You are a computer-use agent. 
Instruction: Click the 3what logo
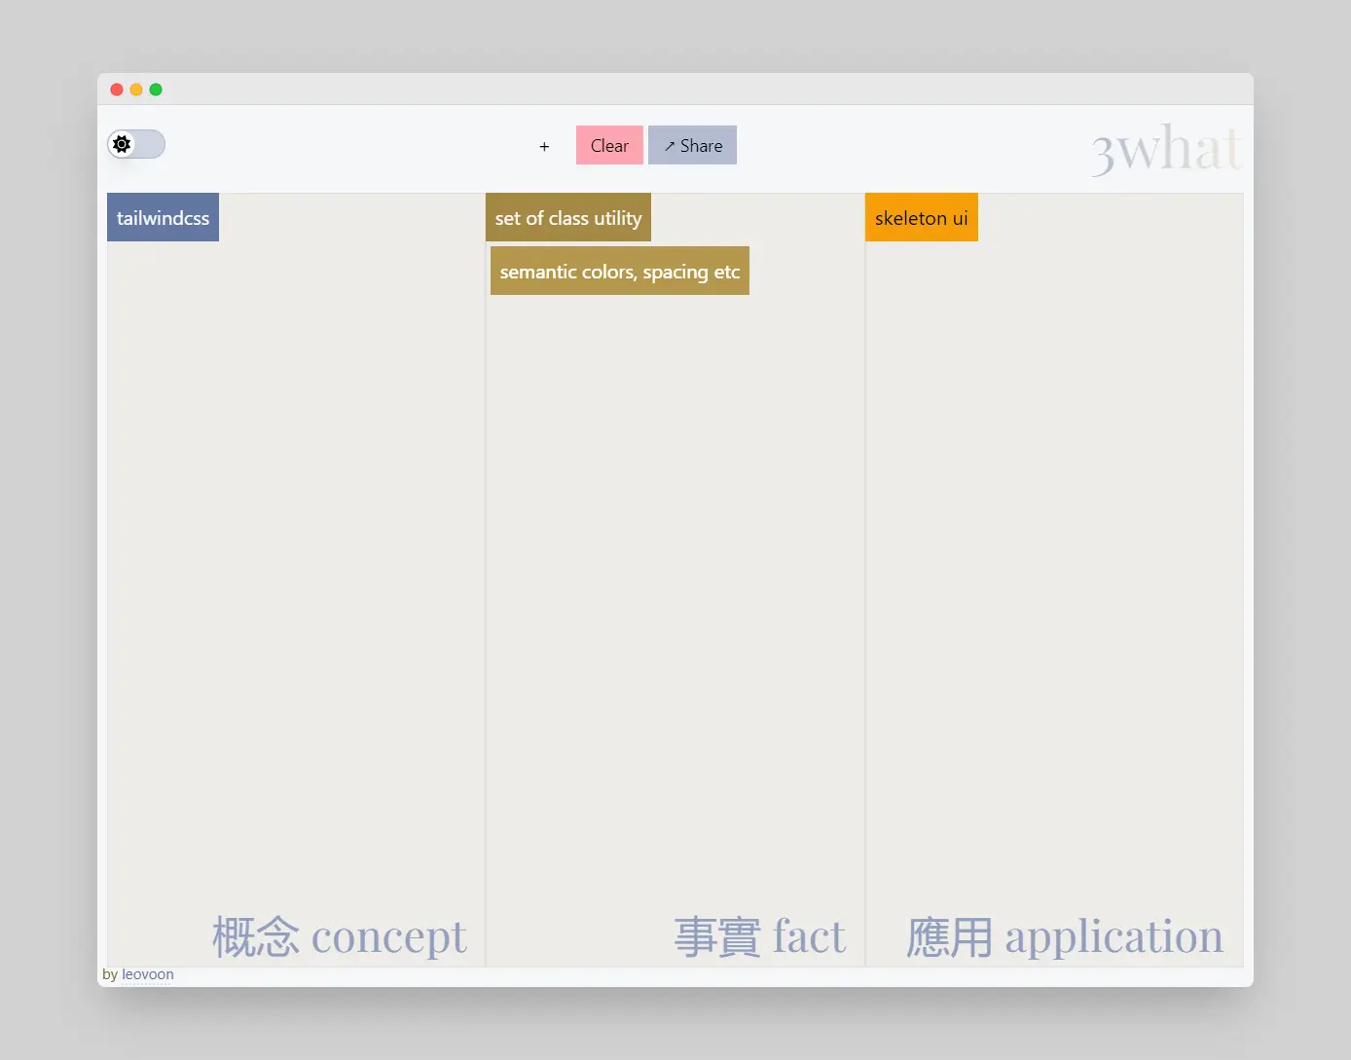1166,149
